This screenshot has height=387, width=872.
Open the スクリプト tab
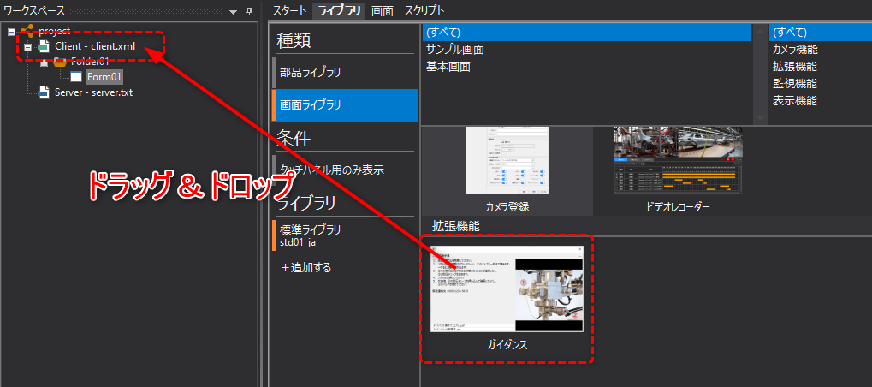pyautogui.click(x=424, y=10)
